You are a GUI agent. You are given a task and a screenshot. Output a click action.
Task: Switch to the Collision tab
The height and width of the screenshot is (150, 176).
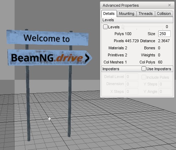(164, 14)
